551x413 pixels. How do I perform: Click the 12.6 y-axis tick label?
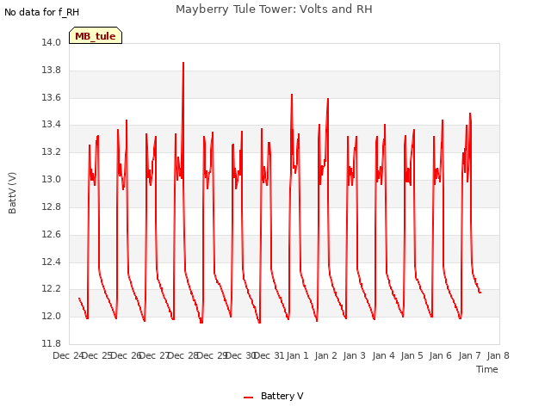click(x=51, y=234)
